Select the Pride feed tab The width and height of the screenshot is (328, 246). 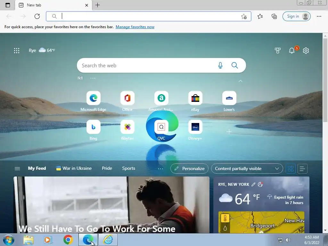[x=107, y=168]
